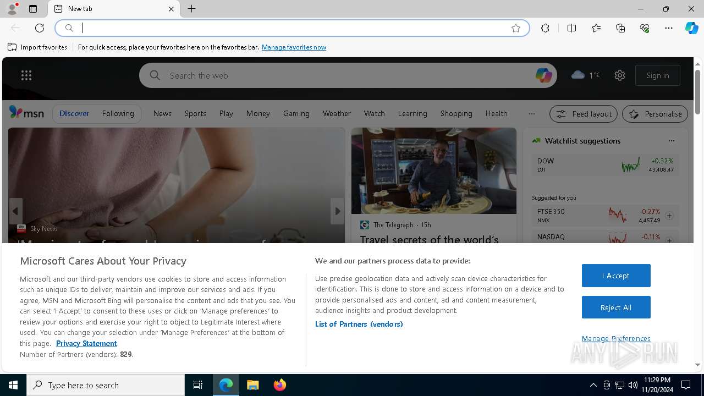Viewport: 704px width, 396px height.
Task: Add FTSE 350 to watchlist
Action: coord(669,216)
